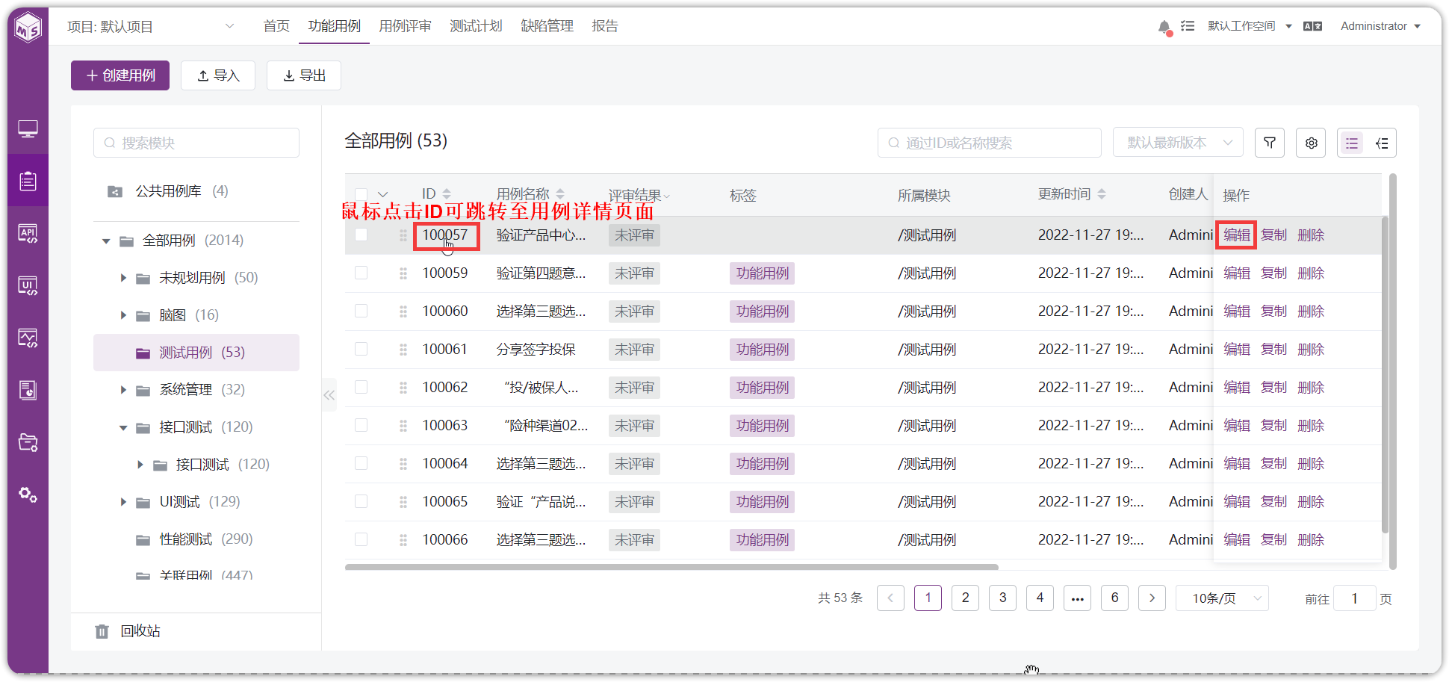Expand the 系统管理 tree folder

pyautogui.click(x=123, y=390)
